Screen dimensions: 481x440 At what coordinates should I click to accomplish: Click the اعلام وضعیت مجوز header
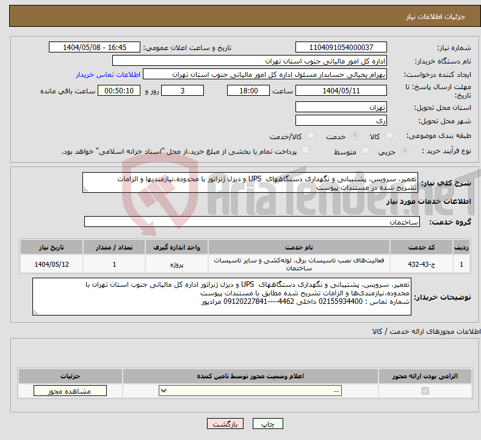pyautogui.click(x=250, y=376)
